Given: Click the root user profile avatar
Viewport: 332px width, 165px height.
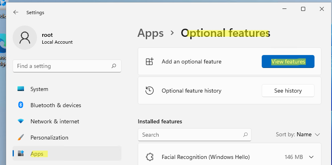Looking at the screenshot, I should click(x=25, y=38).
